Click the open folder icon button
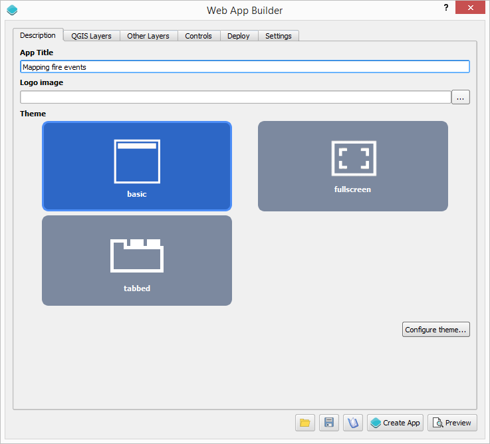490x444 pixels. pos(305,423)
